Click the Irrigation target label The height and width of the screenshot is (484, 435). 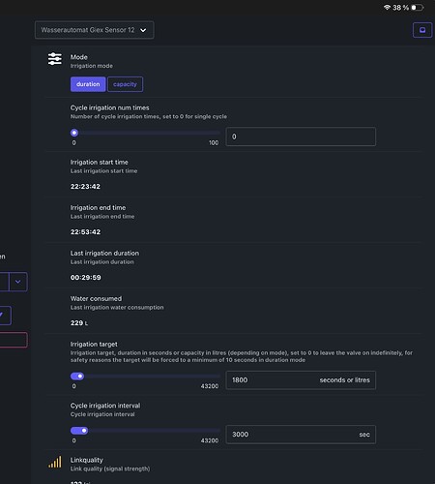94,345
